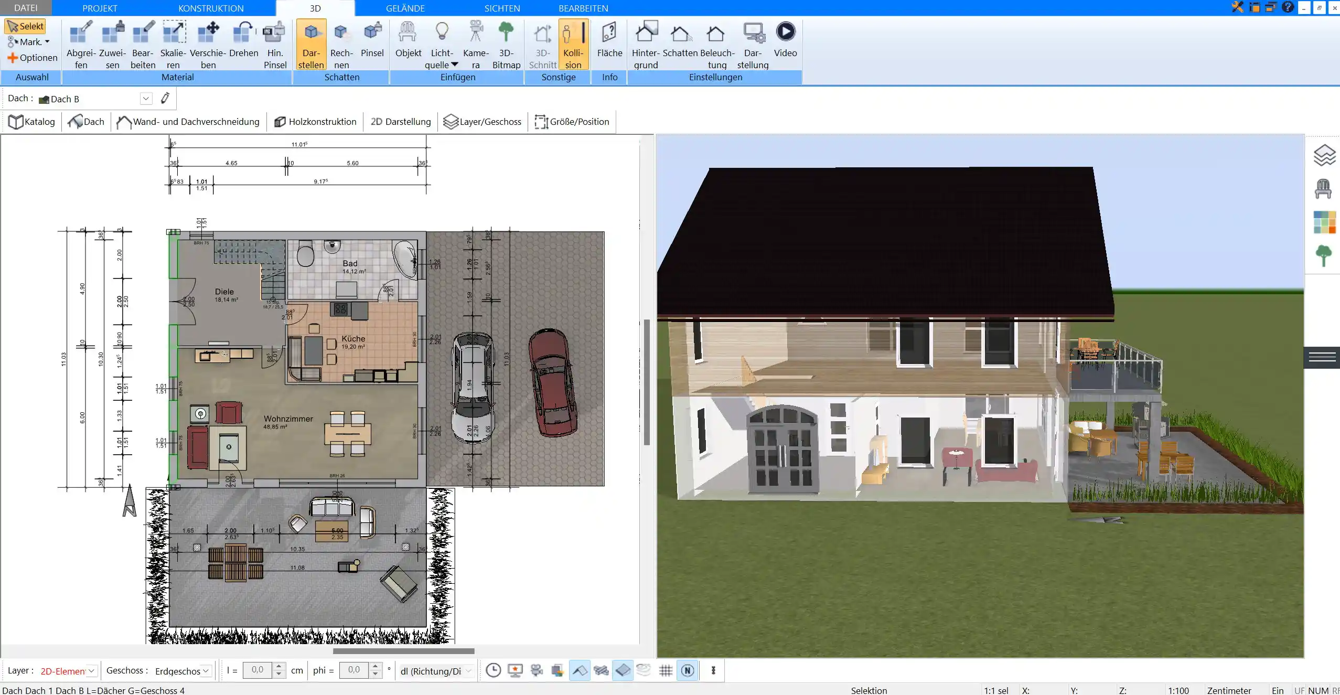
Task: Open Wand- und Dachverschneidung settings
Action: pyautogui.click(x=188, y=122)
